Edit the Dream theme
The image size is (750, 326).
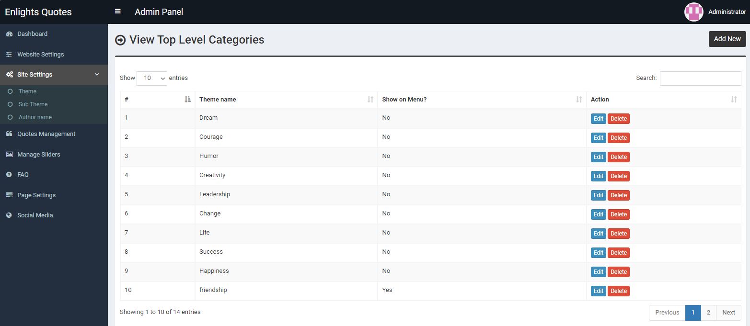[x=599, y=119]
